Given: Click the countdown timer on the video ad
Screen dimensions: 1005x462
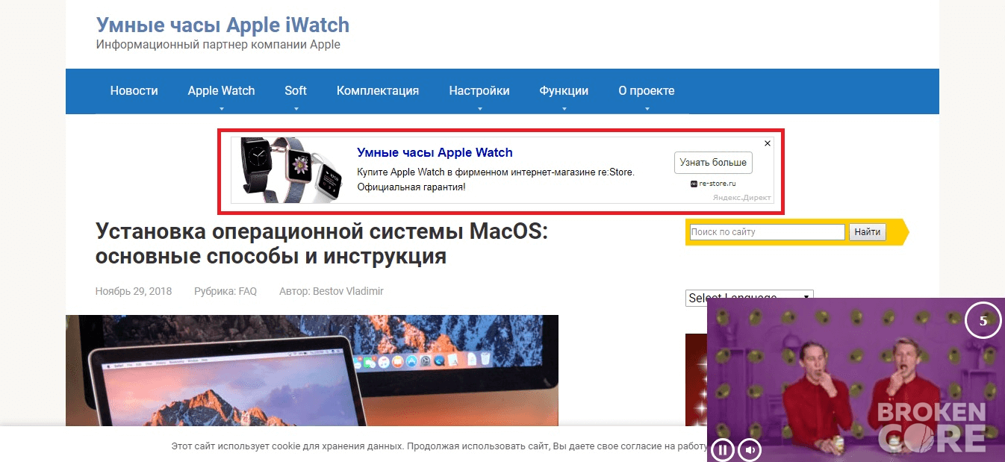Looking at the screenshot, I should [x=983, y=321].
